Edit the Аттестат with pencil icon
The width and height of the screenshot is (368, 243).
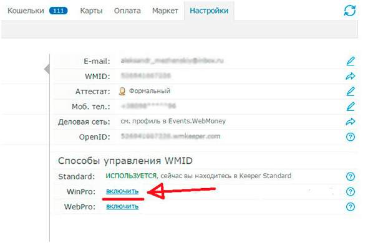pyautogui.click(x=351, y=91)
